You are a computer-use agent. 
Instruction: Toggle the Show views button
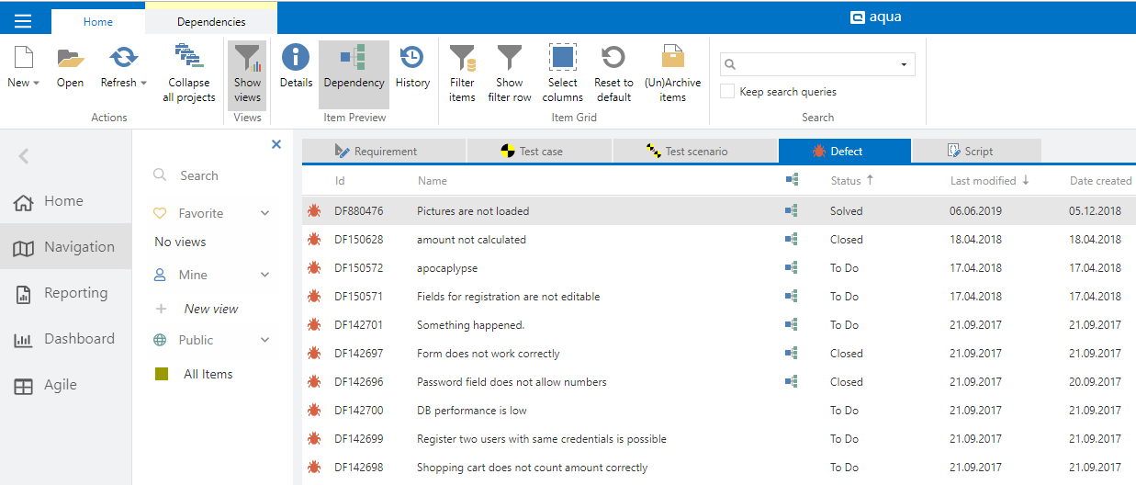(247, 74)
